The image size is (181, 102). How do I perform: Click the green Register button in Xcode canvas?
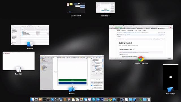tap(72, 80)
